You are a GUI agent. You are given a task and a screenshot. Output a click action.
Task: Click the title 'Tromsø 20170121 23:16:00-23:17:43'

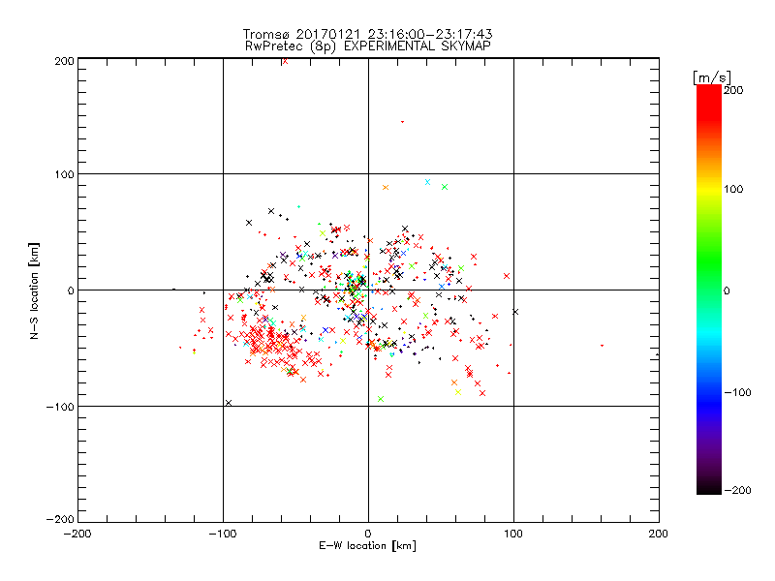tap(367, 34)
